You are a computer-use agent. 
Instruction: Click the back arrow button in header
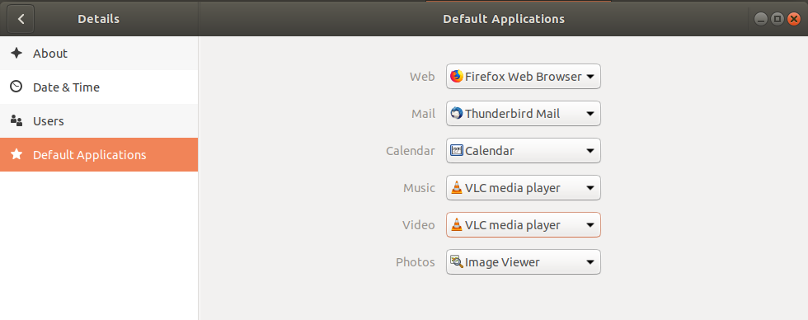click(x=21, y=19)
